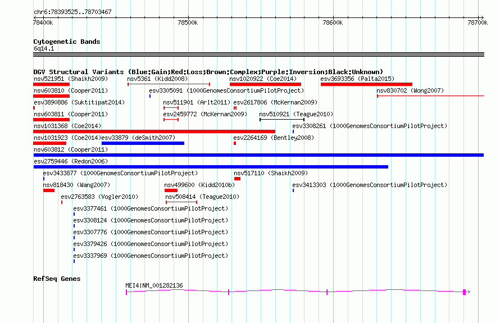This screenshot has width=500, height=323.
Task: Open variant nsv508414 (Teague2010)
Action: pyautogui.click(x=202, y=197)
